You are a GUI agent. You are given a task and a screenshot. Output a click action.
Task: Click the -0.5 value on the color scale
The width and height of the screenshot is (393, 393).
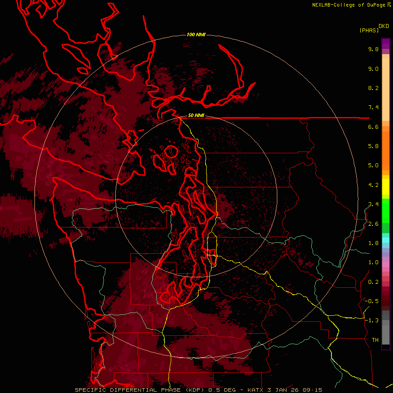[x=372, y=301]
